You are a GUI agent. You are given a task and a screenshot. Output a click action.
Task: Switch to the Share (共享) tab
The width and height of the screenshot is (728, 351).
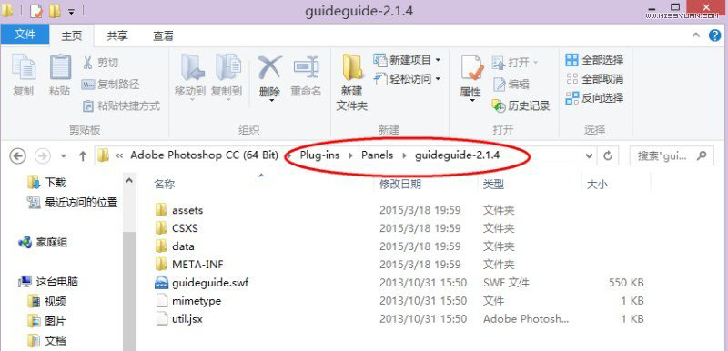(x=117, y=35)
